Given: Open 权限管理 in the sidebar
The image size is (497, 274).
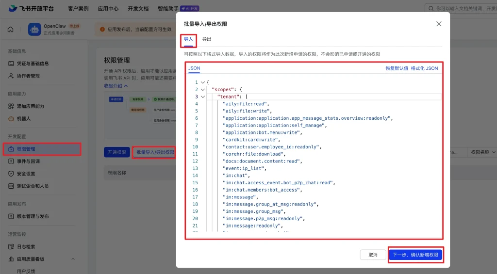Looking at the screenshot, I should coord(42,149).
